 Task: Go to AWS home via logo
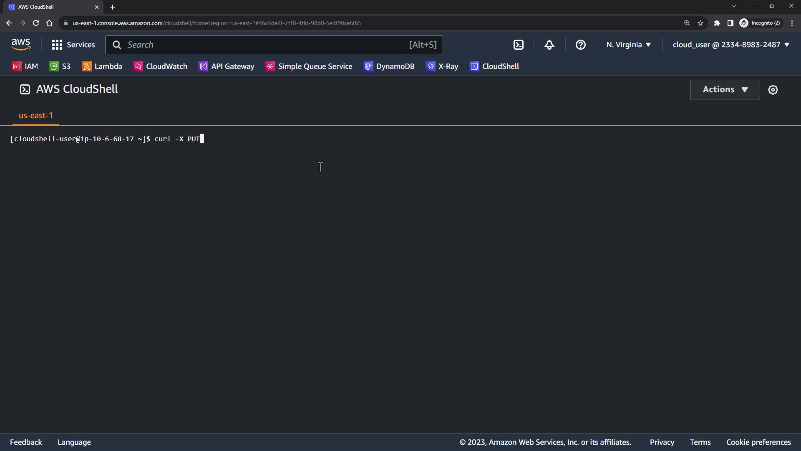pos(21,44)
